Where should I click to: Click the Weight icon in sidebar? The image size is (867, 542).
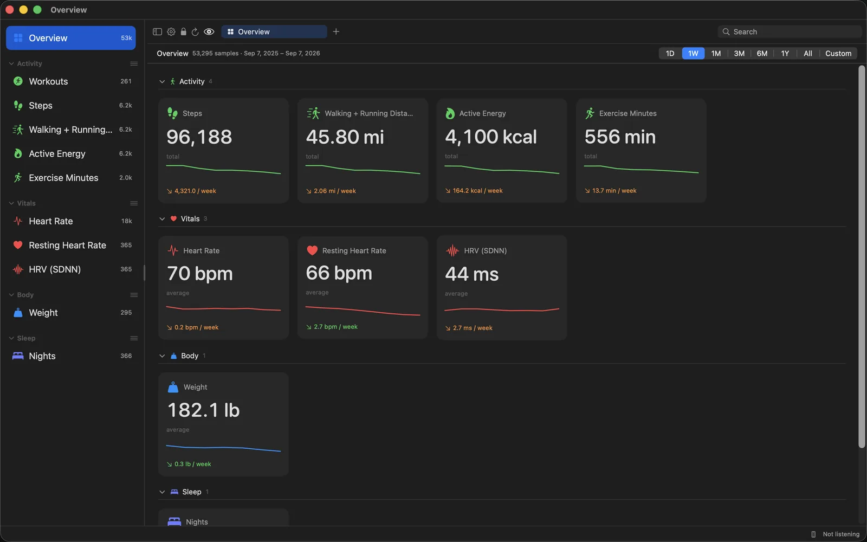tap(18, 313)
